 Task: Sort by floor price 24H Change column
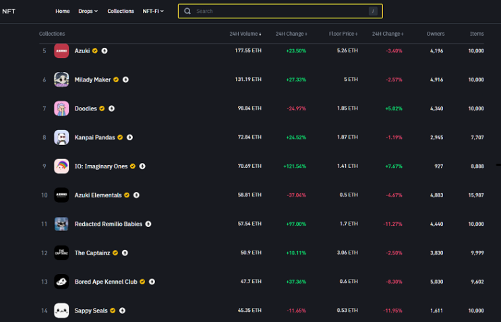click(x=388, y=34)
